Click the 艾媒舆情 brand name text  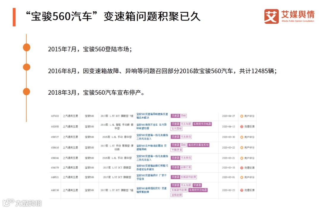click(298, 14)
